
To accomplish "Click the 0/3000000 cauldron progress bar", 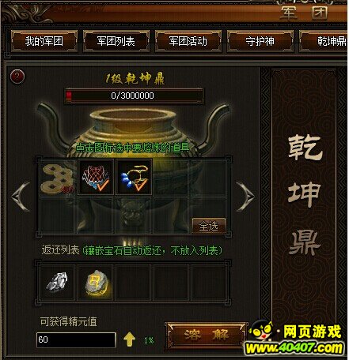I will click(x=134, y=96).
